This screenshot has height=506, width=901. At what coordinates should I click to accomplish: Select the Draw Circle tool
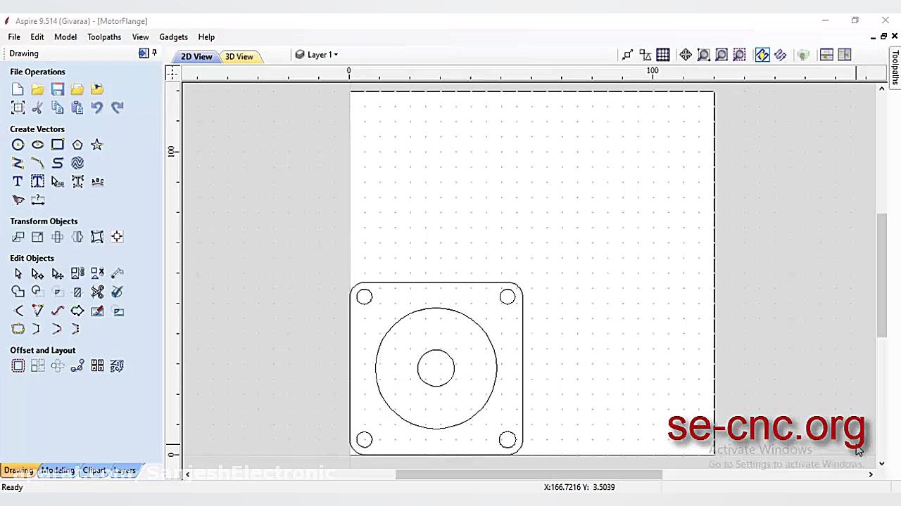[18, 145]
